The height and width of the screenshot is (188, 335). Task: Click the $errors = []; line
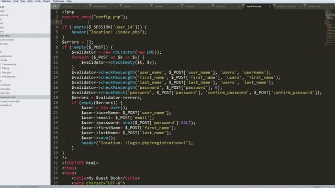pyautogui.click(x=77, y=42)
